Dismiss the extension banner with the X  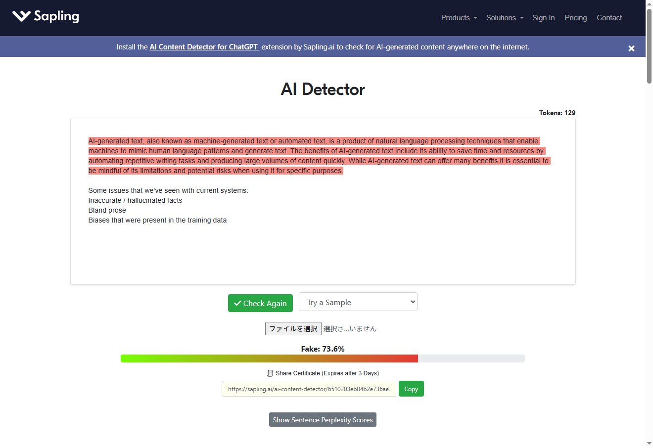point(631,48)
